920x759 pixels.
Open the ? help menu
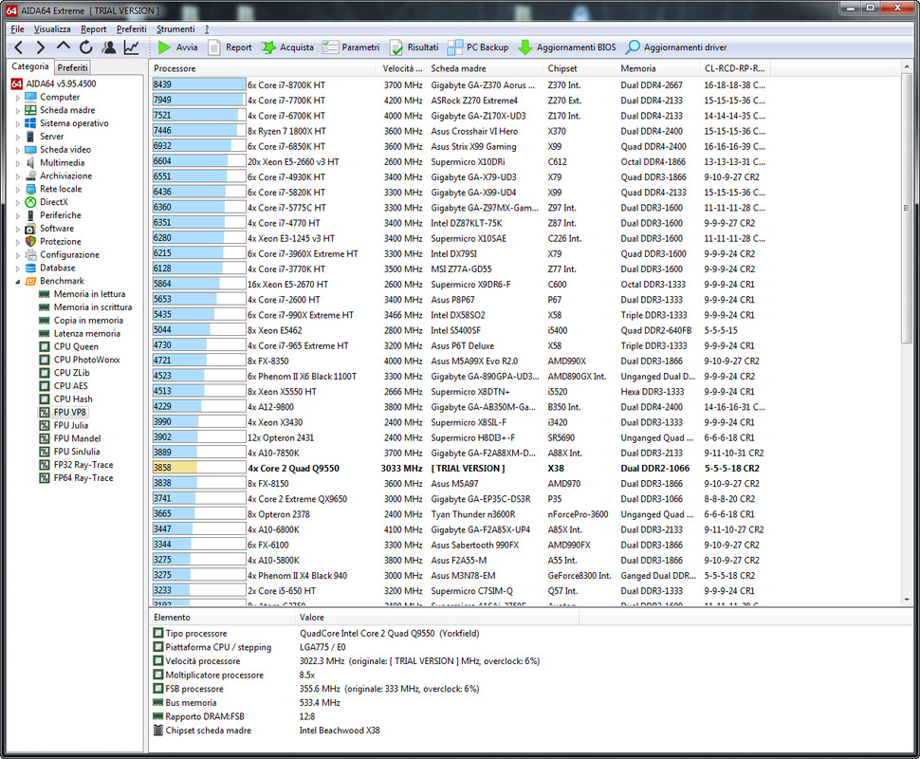(207, 28)
